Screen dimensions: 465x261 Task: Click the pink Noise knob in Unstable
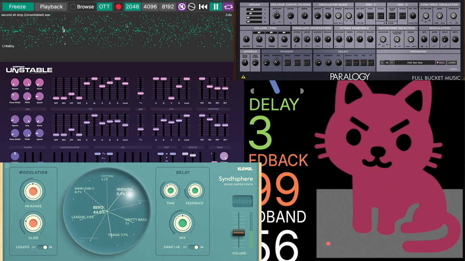[x=40, y=82]
